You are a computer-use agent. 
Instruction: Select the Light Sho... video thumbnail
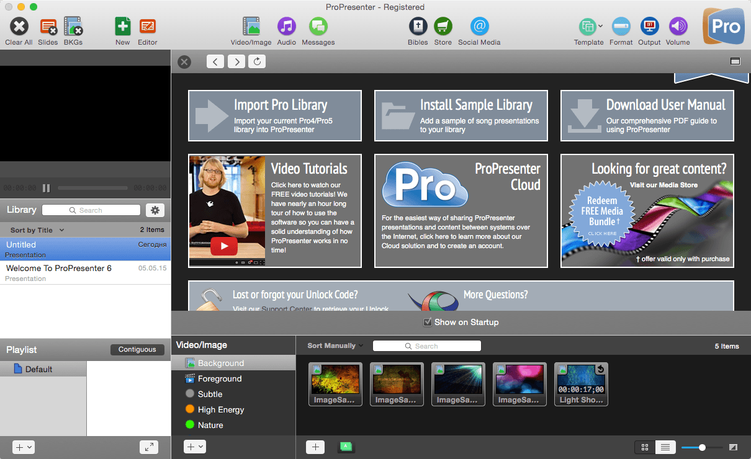tap(581, 385)
